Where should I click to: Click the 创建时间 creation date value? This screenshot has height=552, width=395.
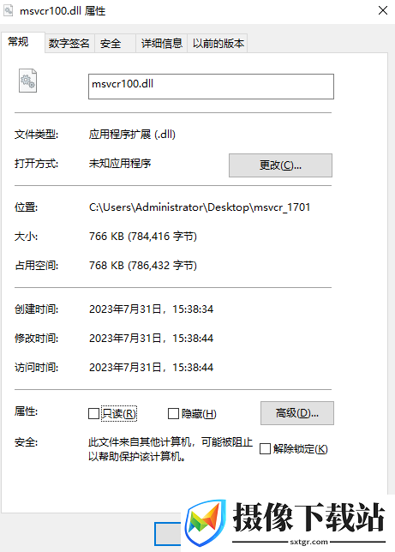151,309
